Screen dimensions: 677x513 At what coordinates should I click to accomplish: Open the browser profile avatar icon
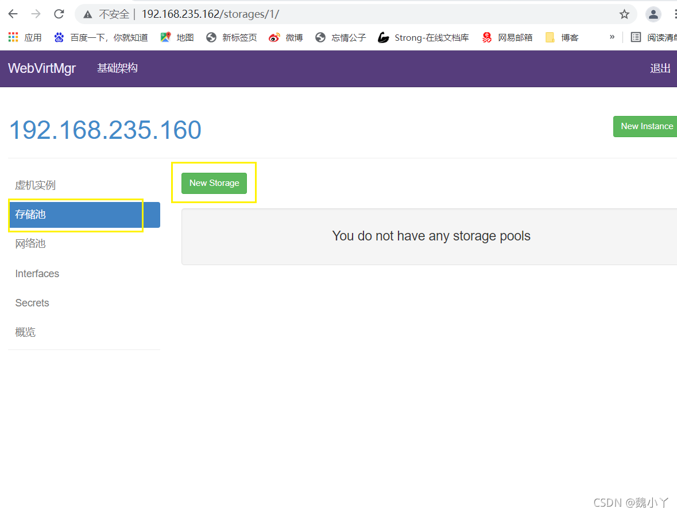(653, 14)
